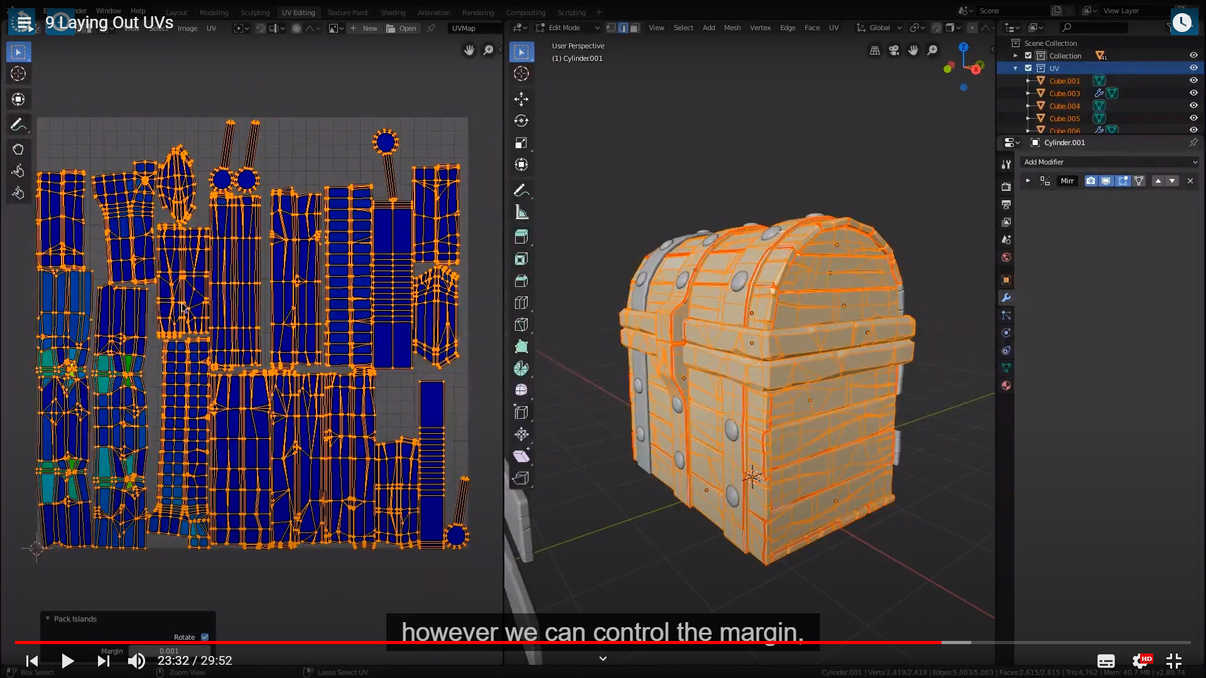Hide Cube.001 with its eye icon
The image size is (1206, 678).
click(x=1193, y=80)
